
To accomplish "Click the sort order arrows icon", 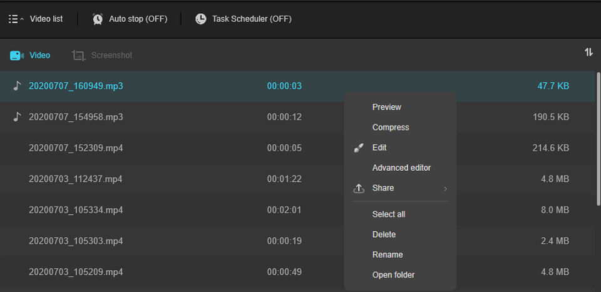I will (588, 53).
